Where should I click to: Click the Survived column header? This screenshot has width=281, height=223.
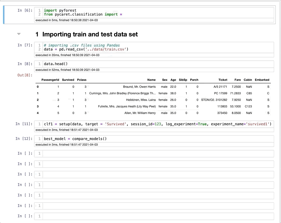[68, 80]
